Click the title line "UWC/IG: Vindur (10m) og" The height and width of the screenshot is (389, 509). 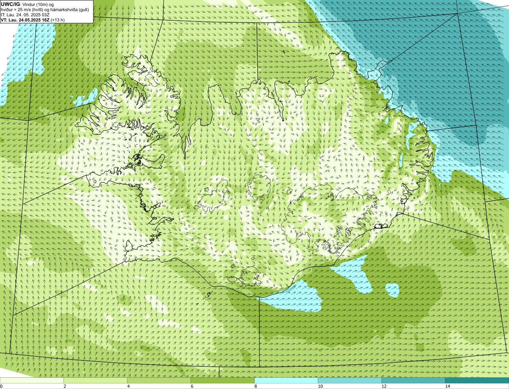point(27,4)
